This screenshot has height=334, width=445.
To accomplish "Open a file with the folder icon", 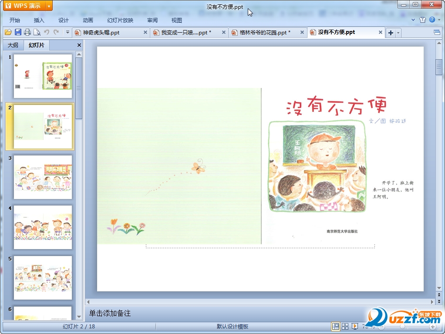I will [x=8, y=32].
